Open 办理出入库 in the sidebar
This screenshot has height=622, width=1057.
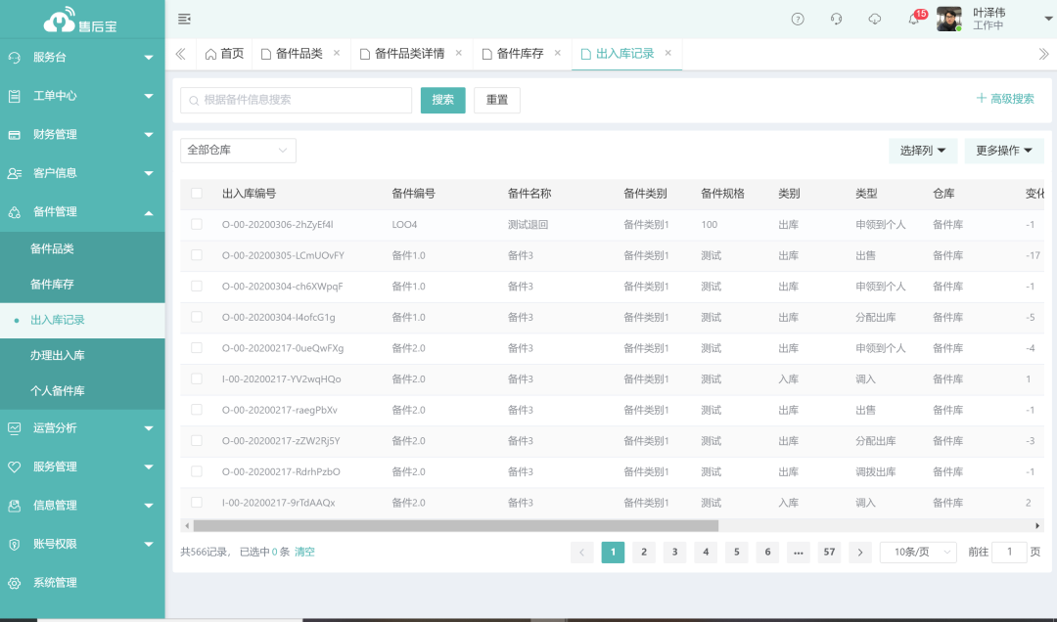[58, 356]
